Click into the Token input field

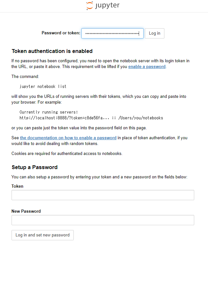[x=103, y=195]
